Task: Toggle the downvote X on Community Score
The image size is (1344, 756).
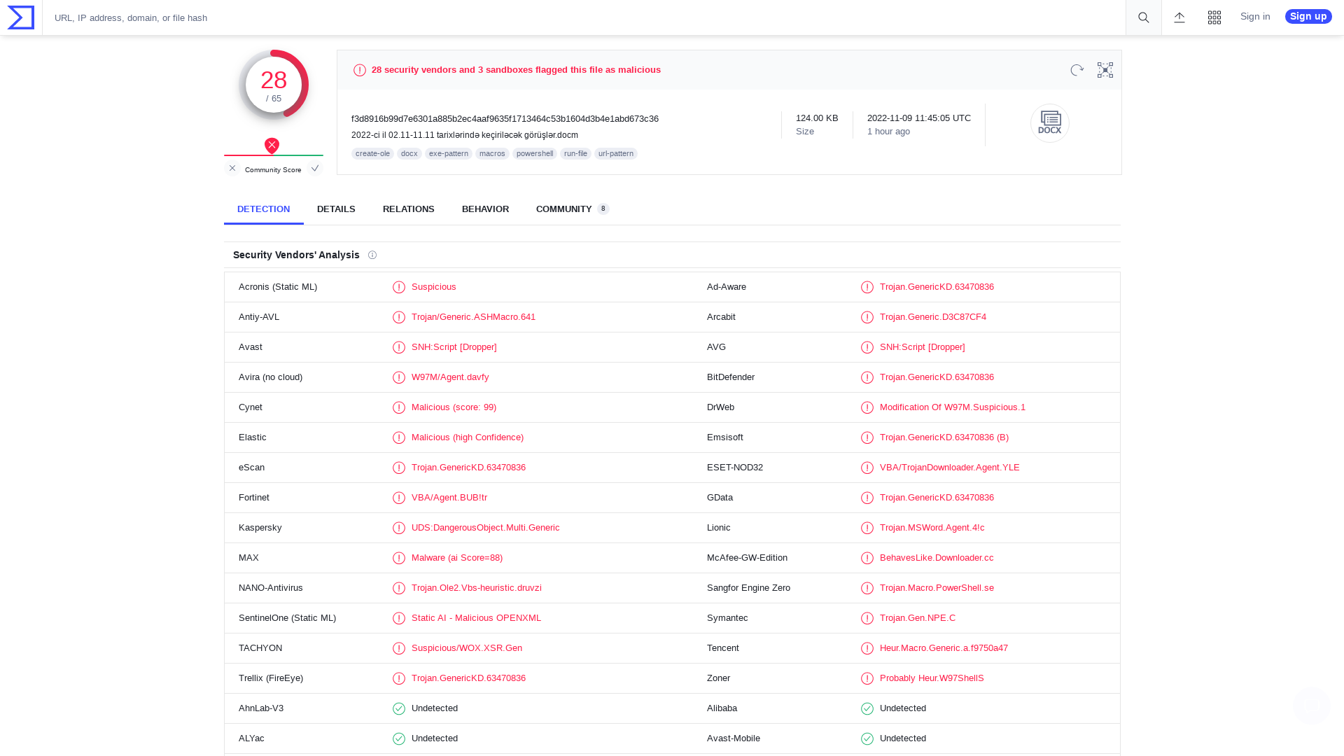Action: [232, 168]
